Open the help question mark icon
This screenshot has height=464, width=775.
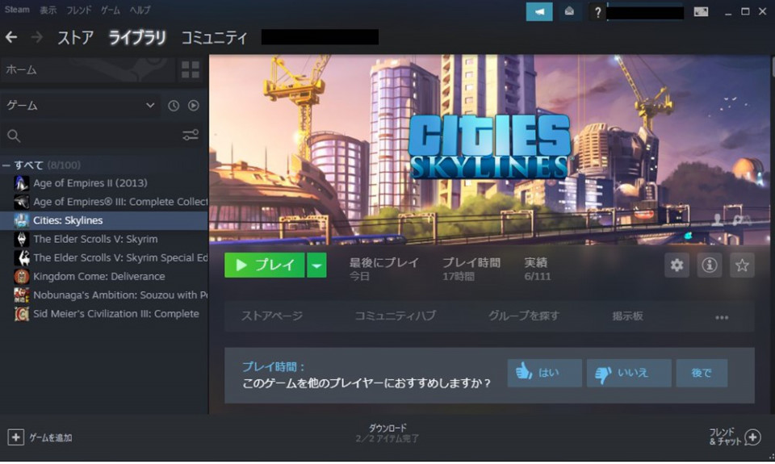pyautogui.click(x=597, y=12)
